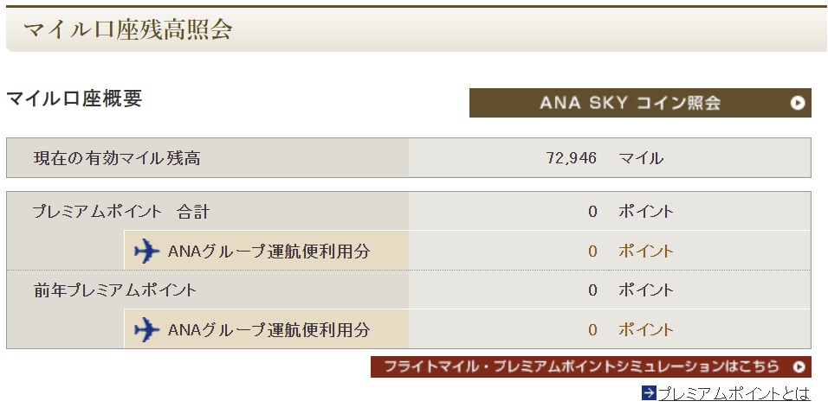Click the マイル口座残高照会 page heading
The image size is (828, 414).
tap(128, 29)
